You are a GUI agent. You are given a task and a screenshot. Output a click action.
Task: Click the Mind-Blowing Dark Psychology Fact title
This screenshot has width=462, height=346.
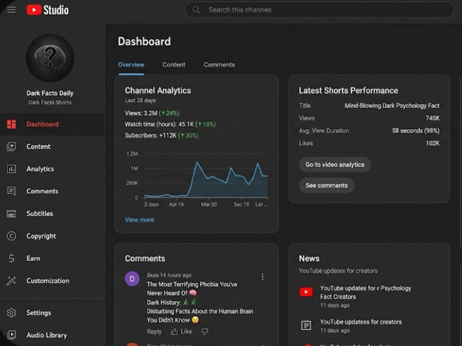click(392, 106)
